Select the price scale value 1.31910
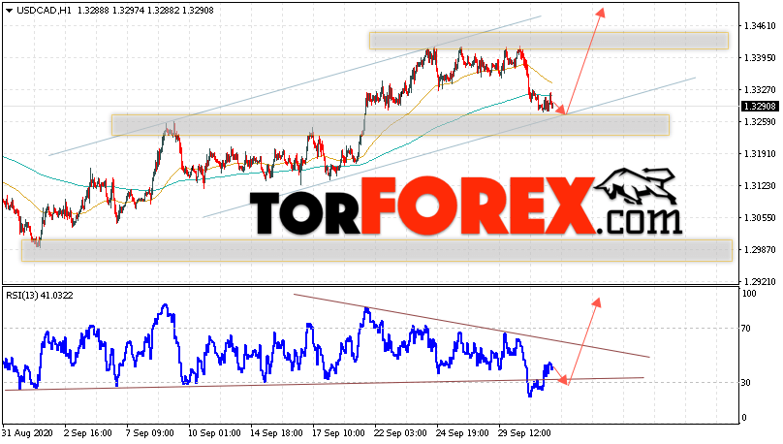The width and height of the screenshot is (783, 444). point(760,154)
